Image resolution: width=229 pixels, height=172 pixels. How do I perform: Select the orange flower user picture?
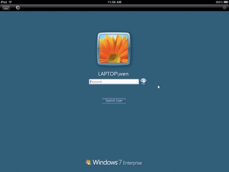point(114,49)
